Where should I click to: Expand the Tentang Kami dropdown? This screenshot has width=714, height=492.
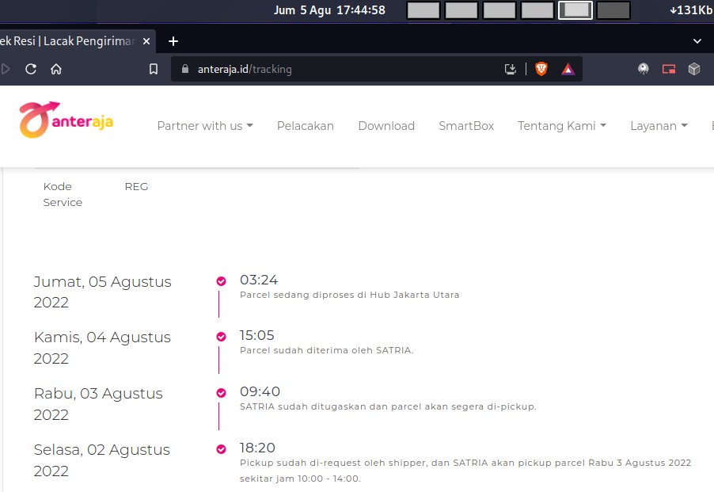pyautogui.click(x=562, y=126)
